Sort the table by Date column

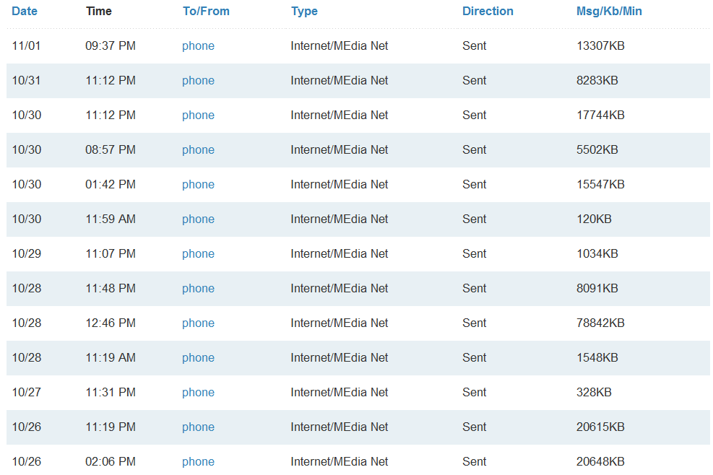click(25, 12)
